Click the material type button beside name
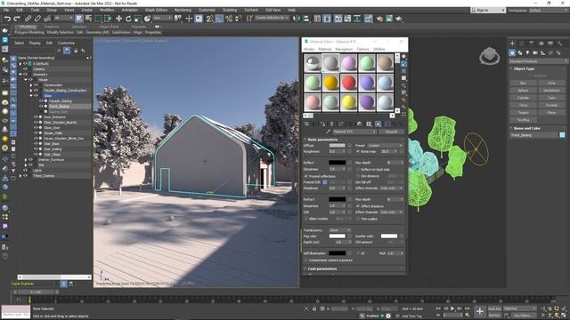 click(391, 132)
